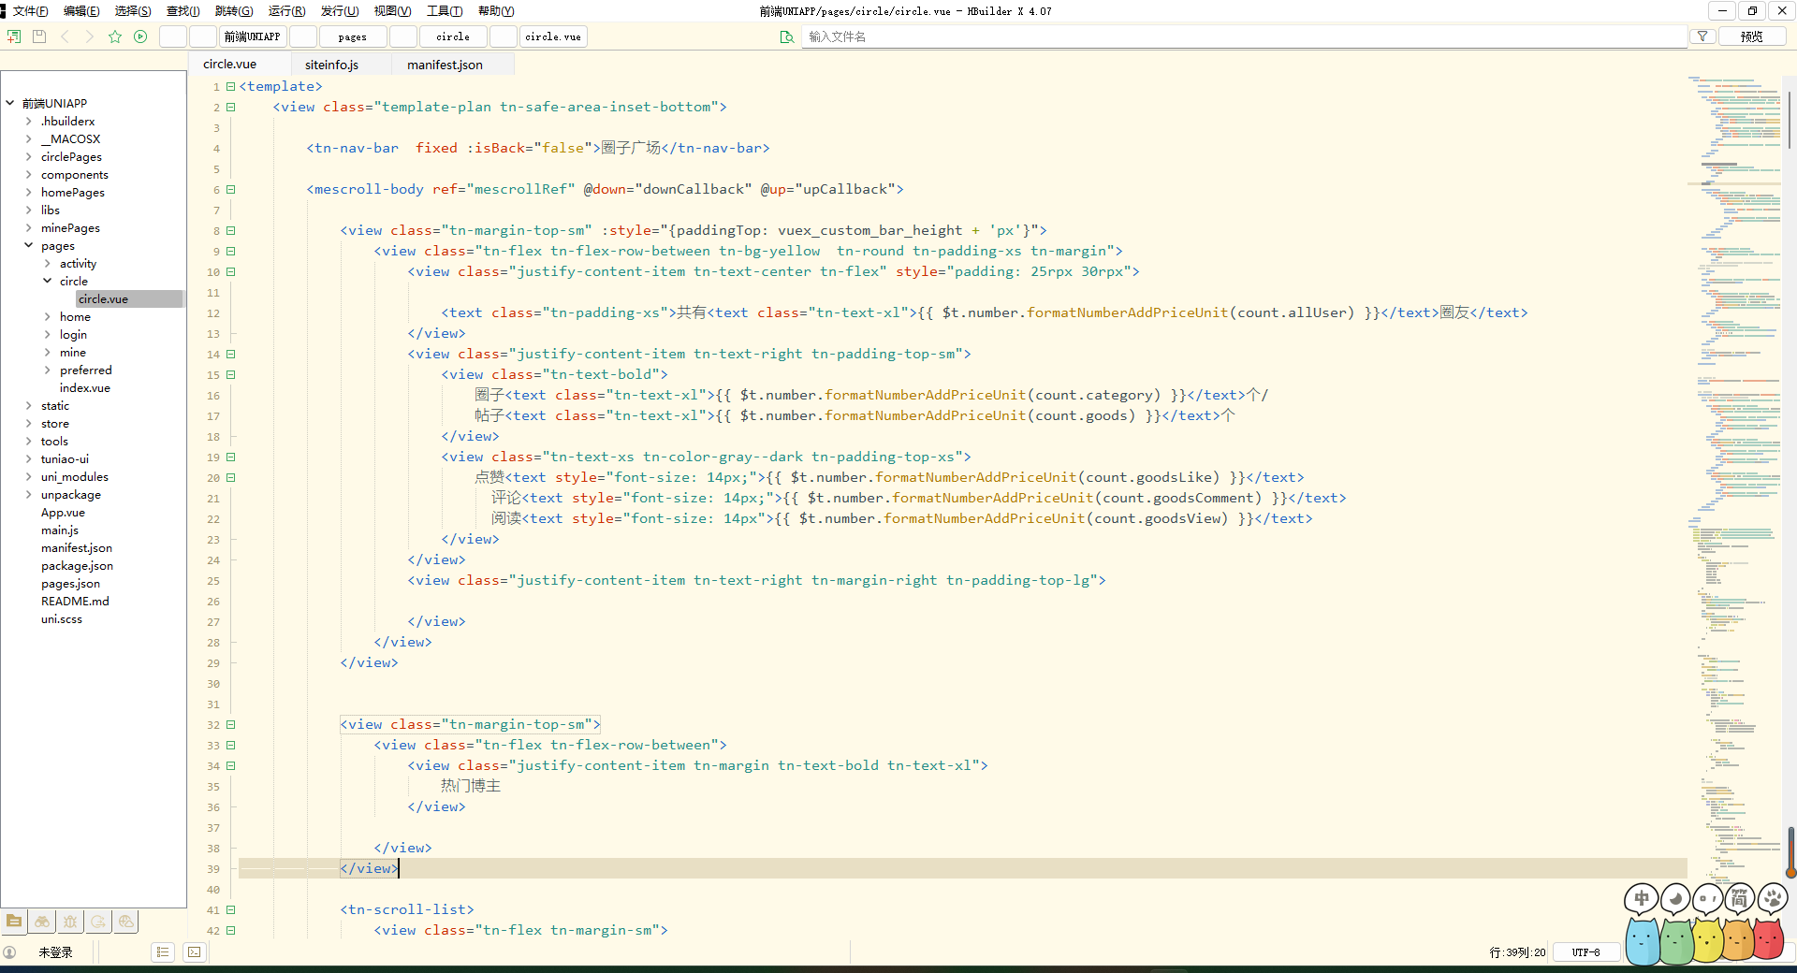Click the user avatar login icon

tap(10, 952)
